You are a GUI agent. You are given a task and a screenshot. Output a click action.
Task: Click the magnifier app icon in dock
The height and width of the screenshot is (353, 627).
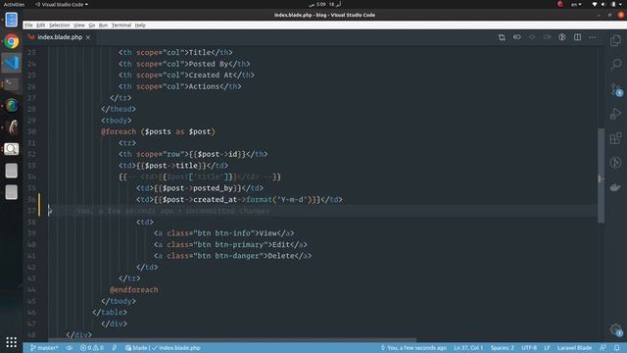(x=11, y=149)
